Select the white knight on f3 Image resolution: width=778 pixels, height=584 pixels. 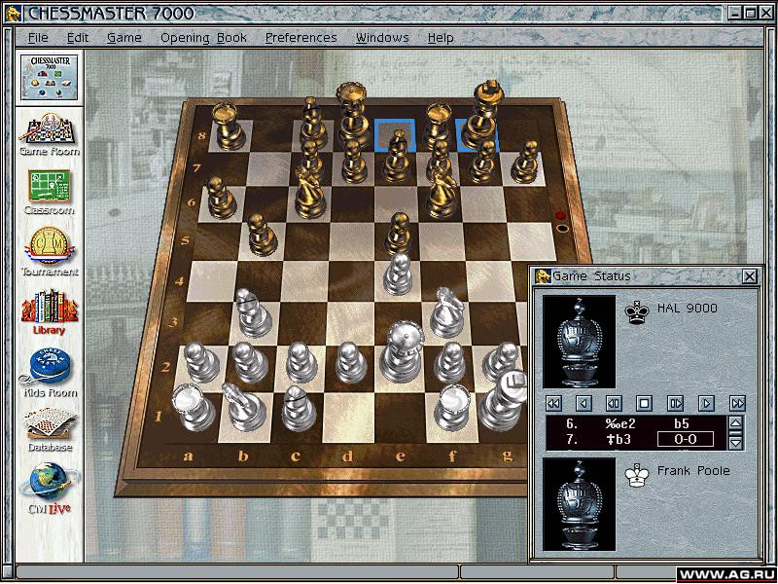pos(446,312)
